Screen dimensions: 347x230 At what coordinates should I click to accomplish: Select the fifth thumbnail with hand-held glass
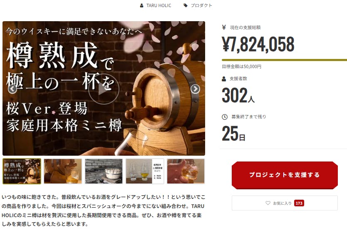186,171
